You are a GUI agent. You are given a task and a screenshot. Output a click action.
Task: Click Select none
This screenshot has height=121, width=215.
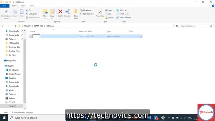123,14
